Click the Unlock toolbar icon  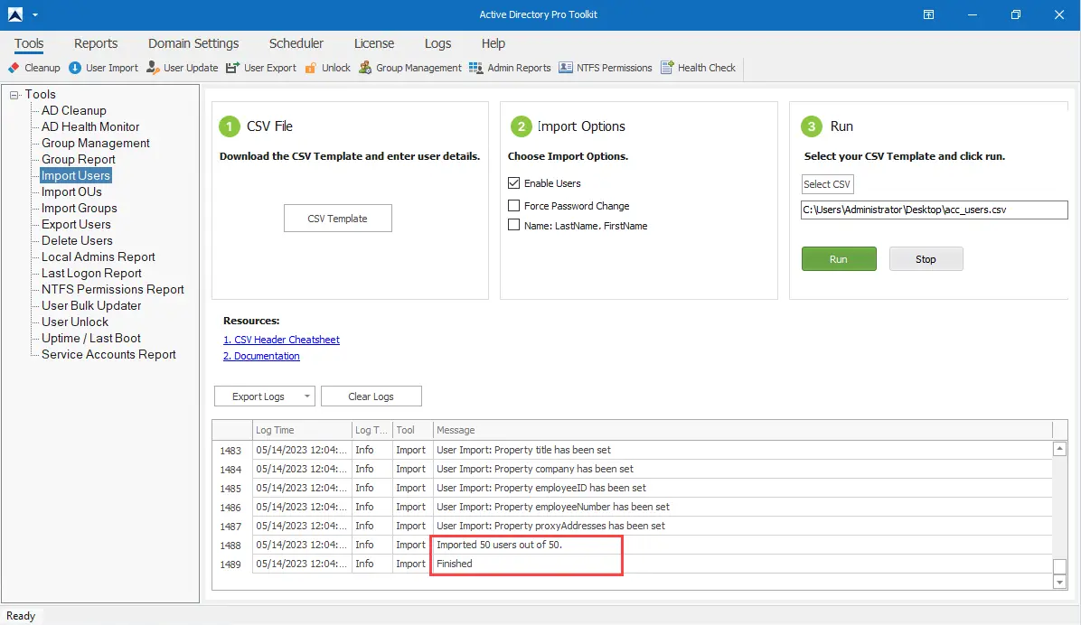311,68
